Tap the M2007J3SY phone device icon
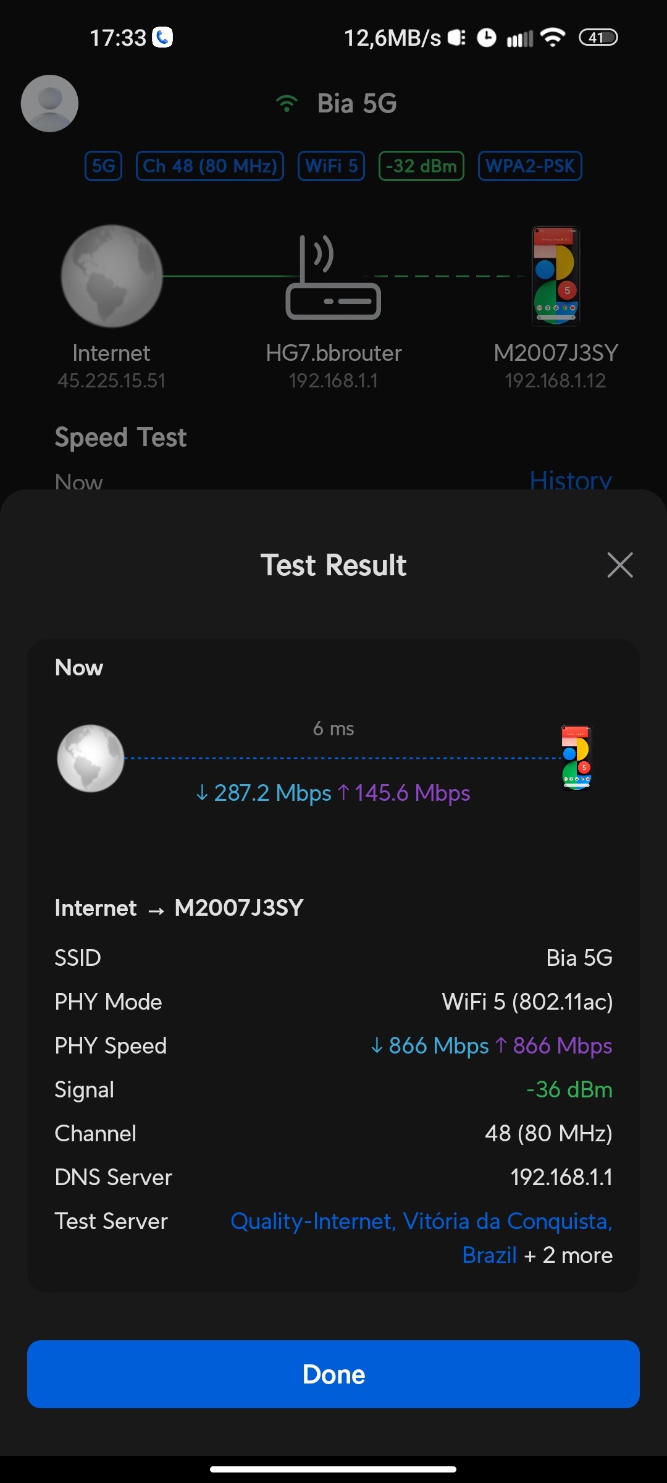Image resolution: width=667 pixels, height=1483 pixels. click(556, 276)
